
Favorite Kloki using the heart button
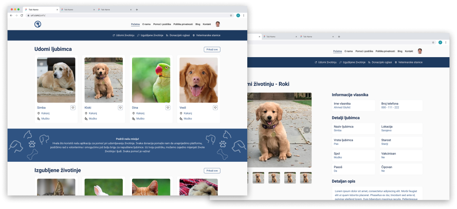(120, 108)
